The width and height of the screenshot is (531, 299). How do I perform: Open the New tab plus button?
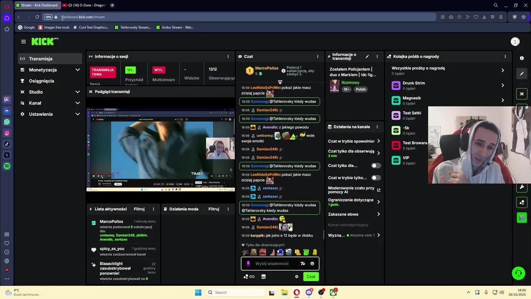(112, 5)
